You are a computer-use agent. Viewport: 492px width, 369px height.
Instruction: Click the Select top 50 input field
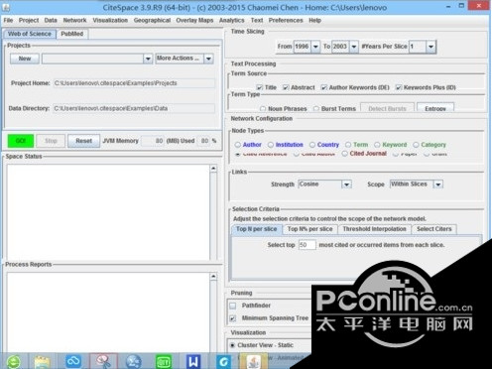coord(307,245)
